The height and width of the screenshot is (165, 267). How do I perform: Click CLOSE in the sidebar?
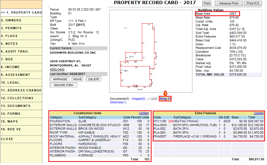(x=7, y=139)
